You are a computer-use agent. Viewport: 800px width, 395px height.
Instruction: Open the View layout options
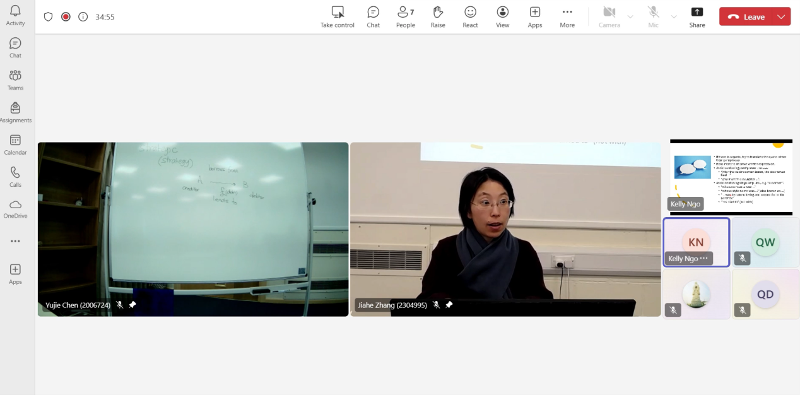tap(502, 17)
